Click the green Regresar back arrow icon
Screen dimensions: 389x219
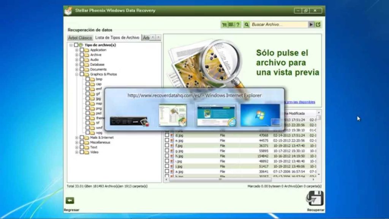[70, 200]
